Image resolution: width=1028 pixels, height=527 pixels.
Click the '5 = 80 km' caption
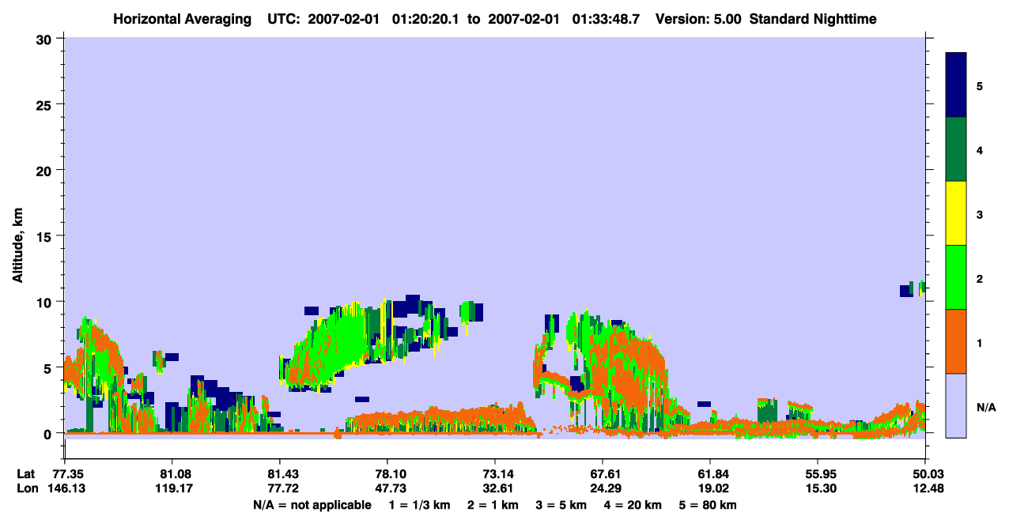tap(709, 505)
